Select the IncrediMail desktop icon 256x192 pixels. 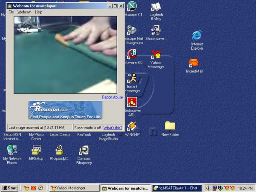coord(194,63)
